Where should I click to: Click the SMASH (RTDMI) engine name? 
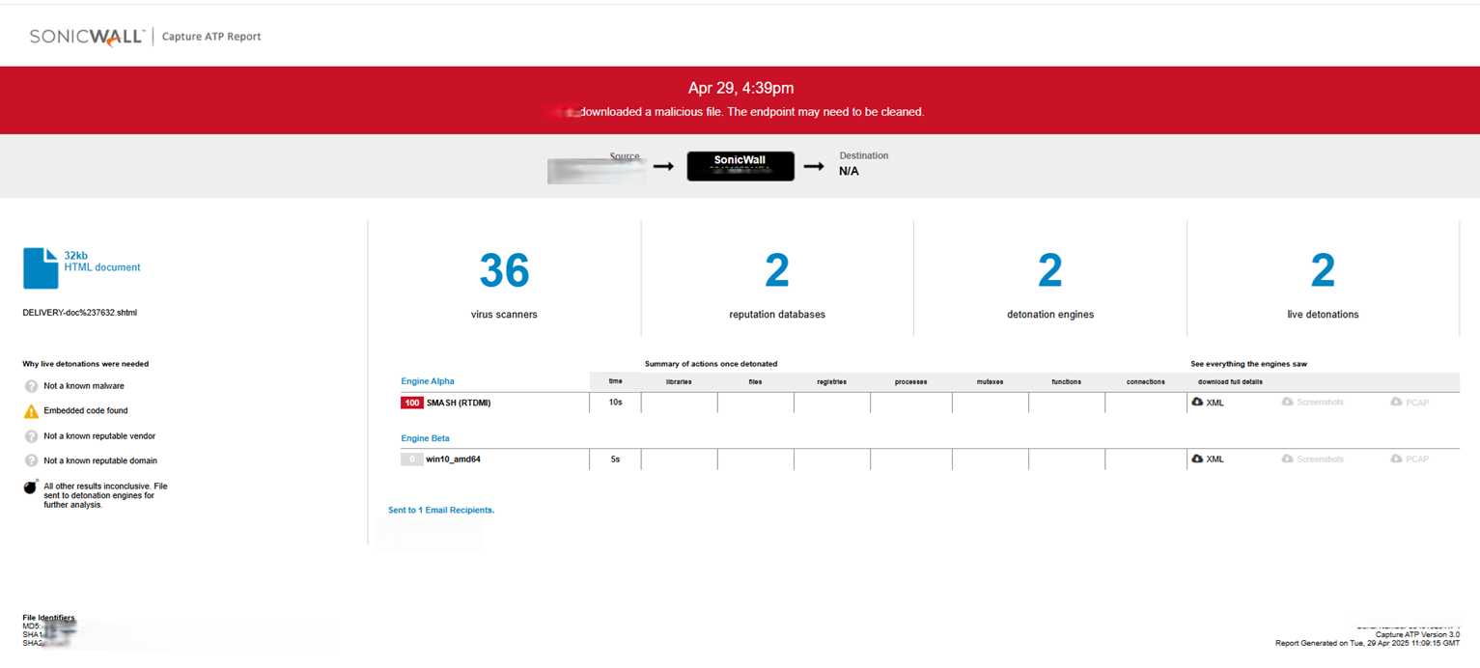(459, 403)
